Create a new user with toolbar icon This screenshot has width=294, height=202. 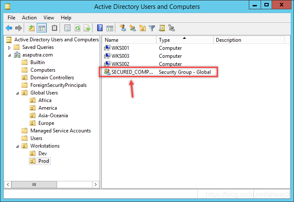tap(123, 28)
